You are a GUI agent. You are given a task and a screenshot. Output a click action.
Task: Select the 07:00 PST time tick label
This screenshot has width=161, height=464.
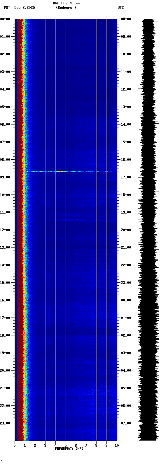[5, 142]
